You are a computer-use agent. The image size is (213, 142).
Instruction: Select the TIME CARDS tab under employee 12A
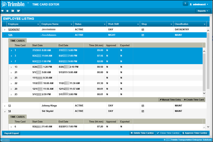click(x=17, y=41)
